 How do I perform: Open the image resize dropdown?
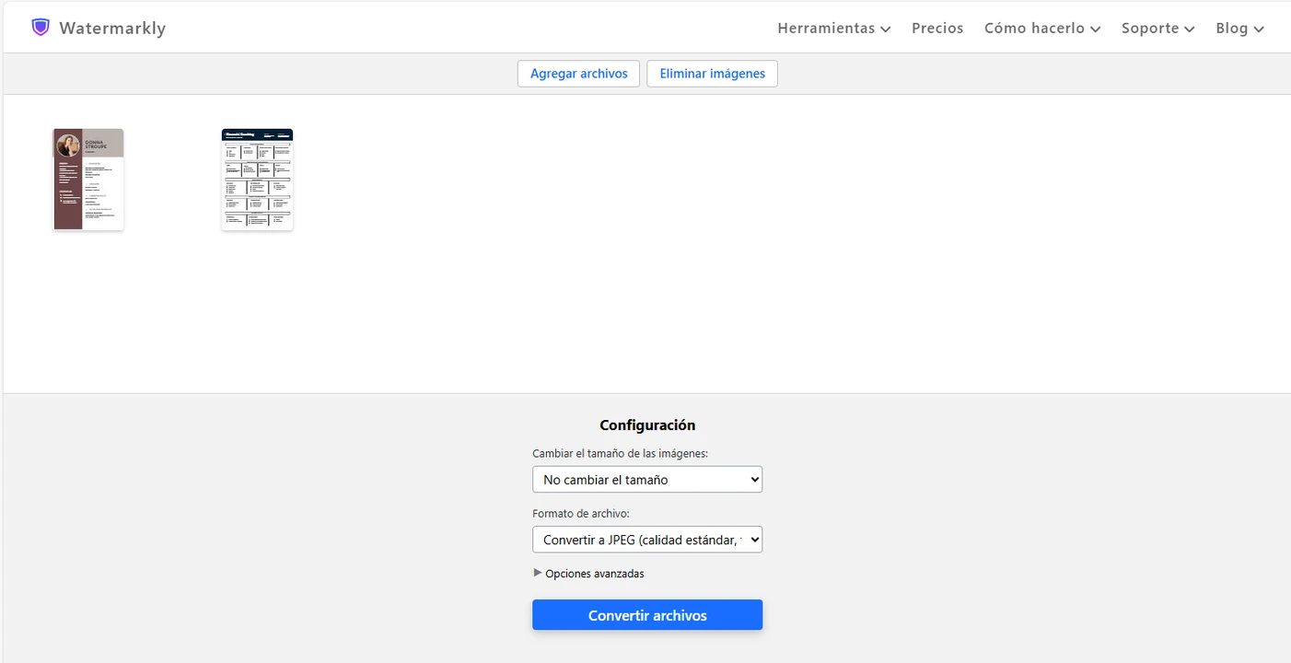coord(647,480)
